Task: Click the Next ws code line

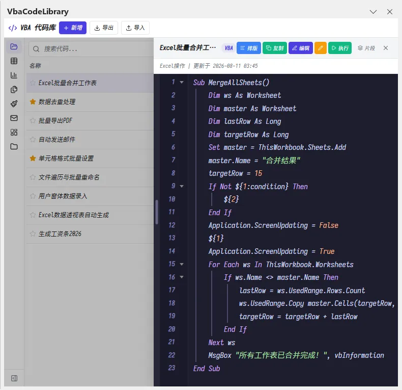Action: [221, 343]
